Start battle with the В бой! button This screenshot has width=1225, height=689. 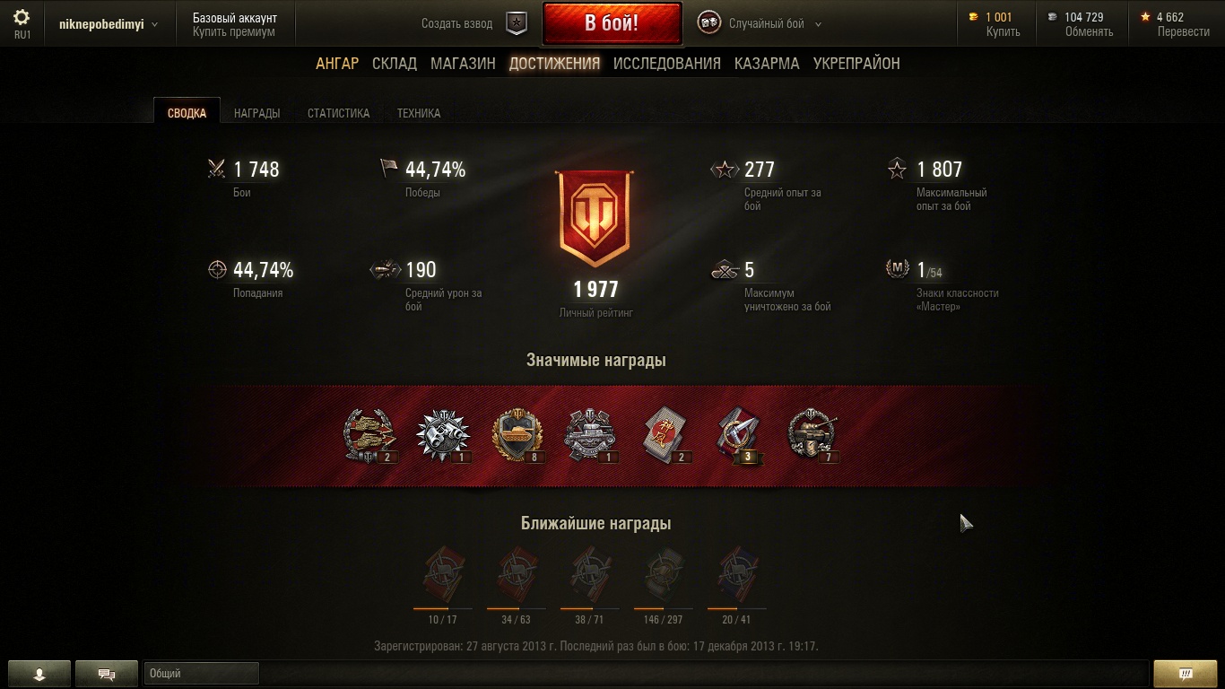click(x=612, y=24)
